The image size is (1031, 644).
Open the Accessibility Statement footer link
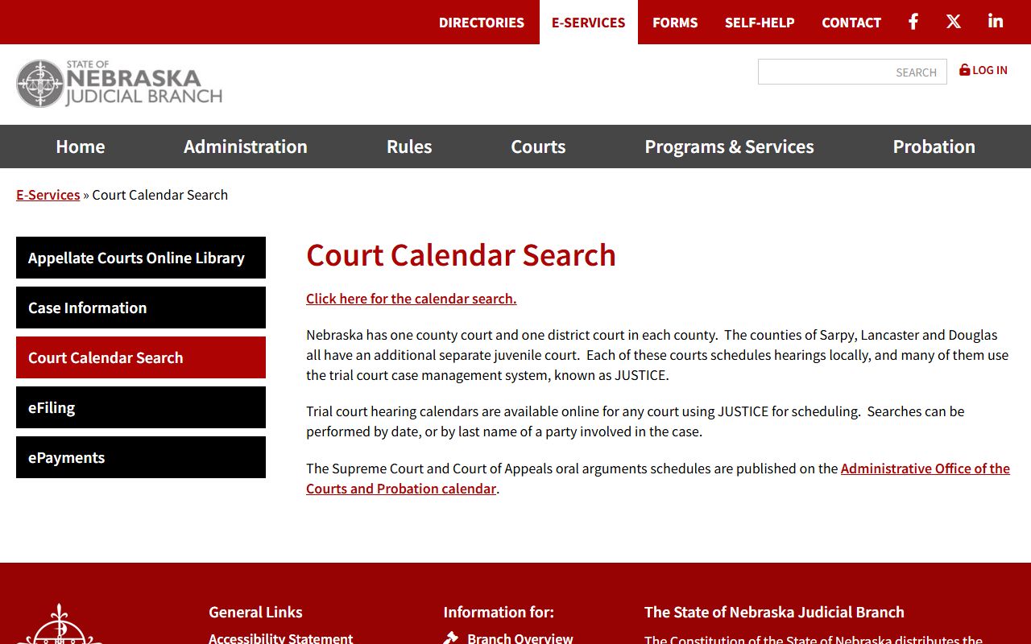(281, 638)
